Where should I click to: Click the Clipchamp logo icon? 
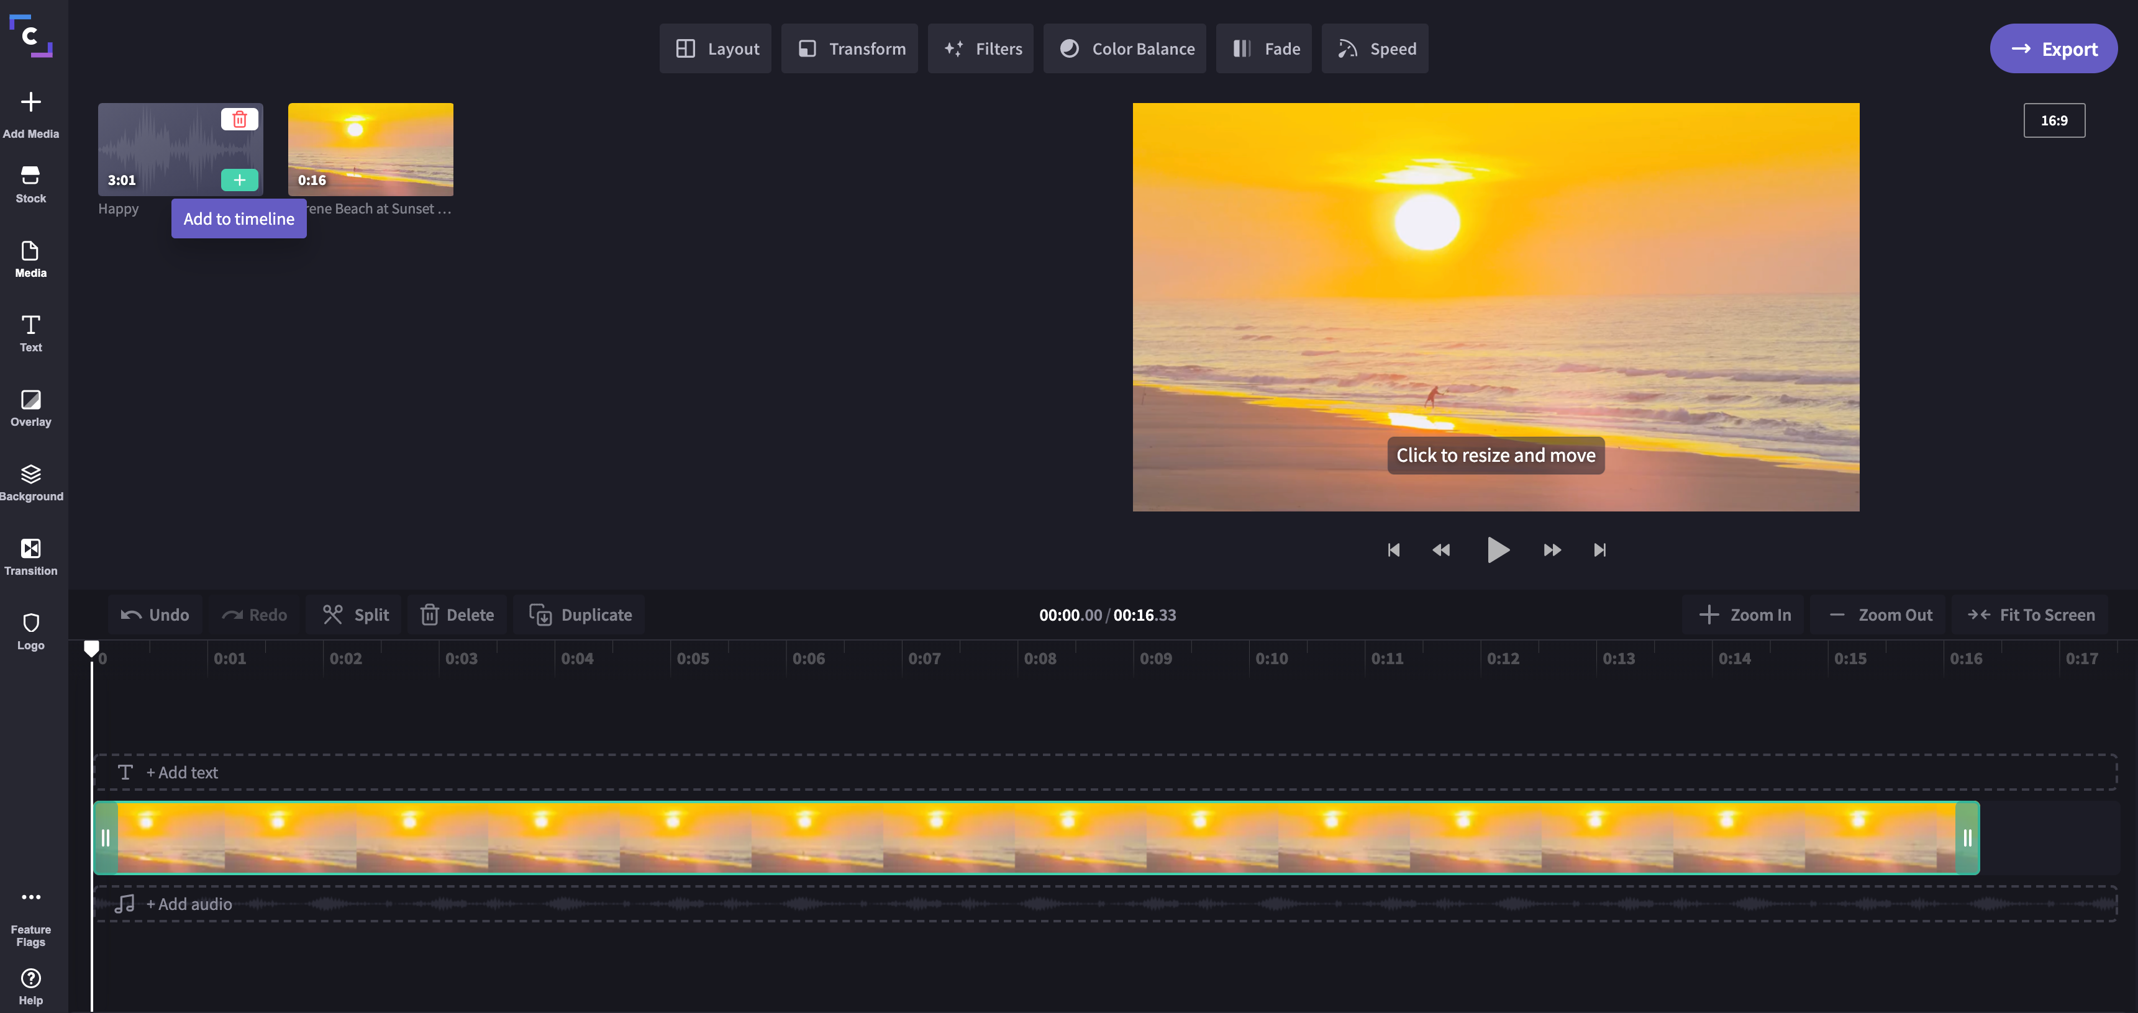click(x=30, y=35)
